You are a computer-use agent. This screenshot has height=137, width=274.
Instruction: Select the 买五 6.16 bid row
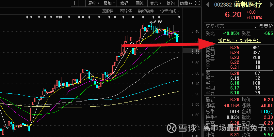click(239, 93)
